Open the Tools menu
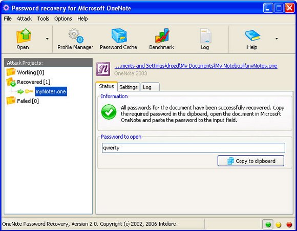Viewport: 297px width, 231px height. (43, 18)
